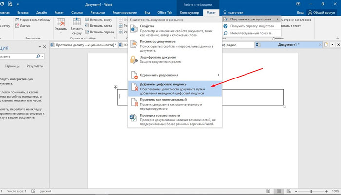The height and width of the screenshot is (195, 341).
Task: Expand the Restrict Permissions submenu arrow
Action: [219, 75]
